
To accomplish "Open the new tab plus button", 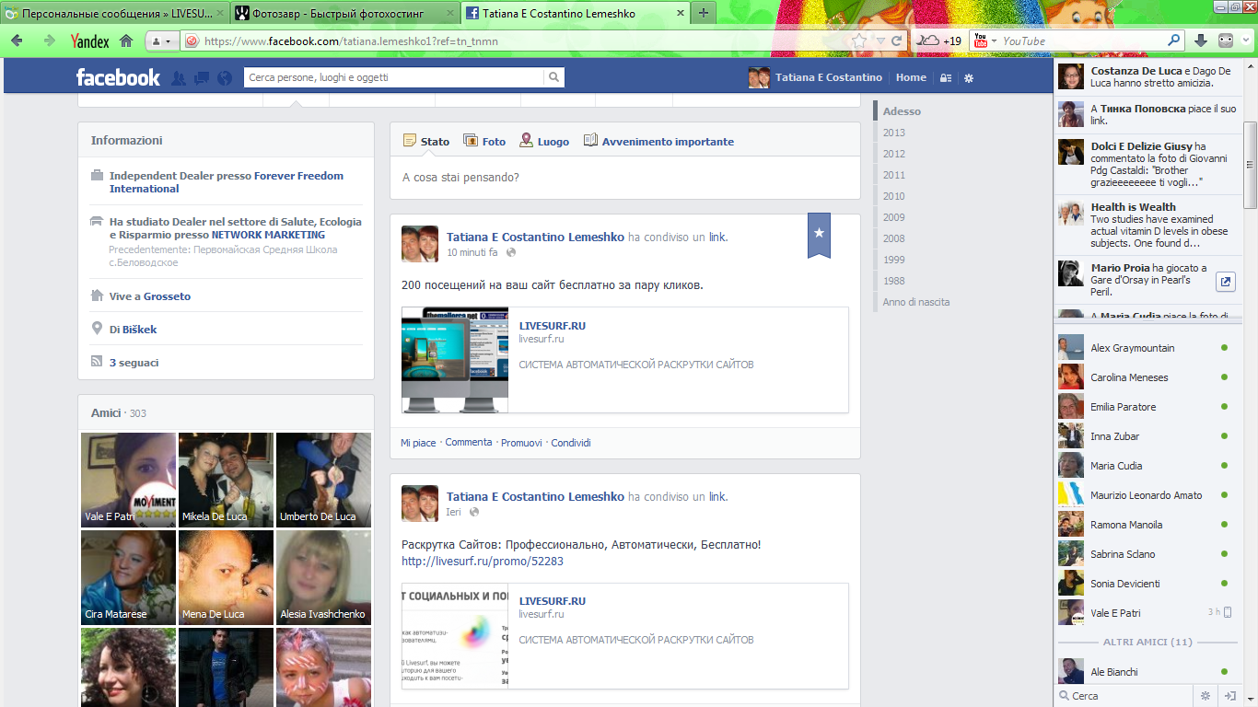I will 704,13.
